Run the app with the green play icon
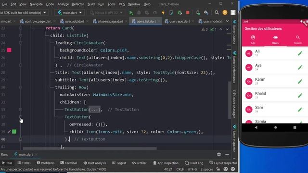 131,13
